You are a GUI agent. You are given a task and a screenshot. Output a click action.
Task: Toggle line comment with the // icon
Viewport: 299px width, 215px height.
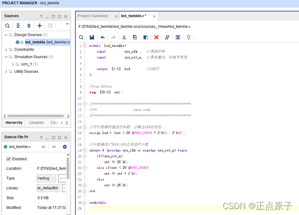tap(167, 37)
